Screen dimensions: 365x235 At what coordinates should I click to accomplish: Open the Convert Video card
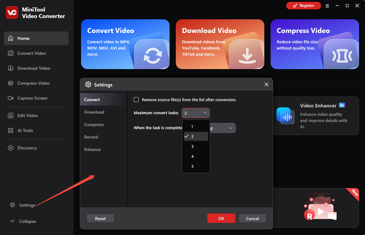tap(125, 44)
